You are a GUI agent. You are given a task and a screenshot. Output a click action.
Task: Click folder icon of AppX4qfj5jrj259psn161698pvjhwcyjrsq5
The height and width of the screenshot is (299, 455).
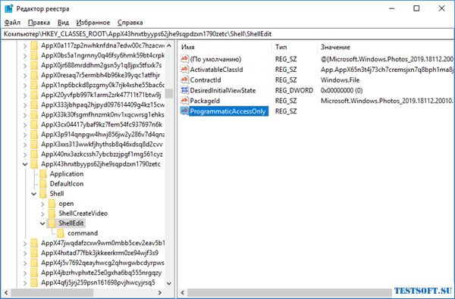coord(34,282)
